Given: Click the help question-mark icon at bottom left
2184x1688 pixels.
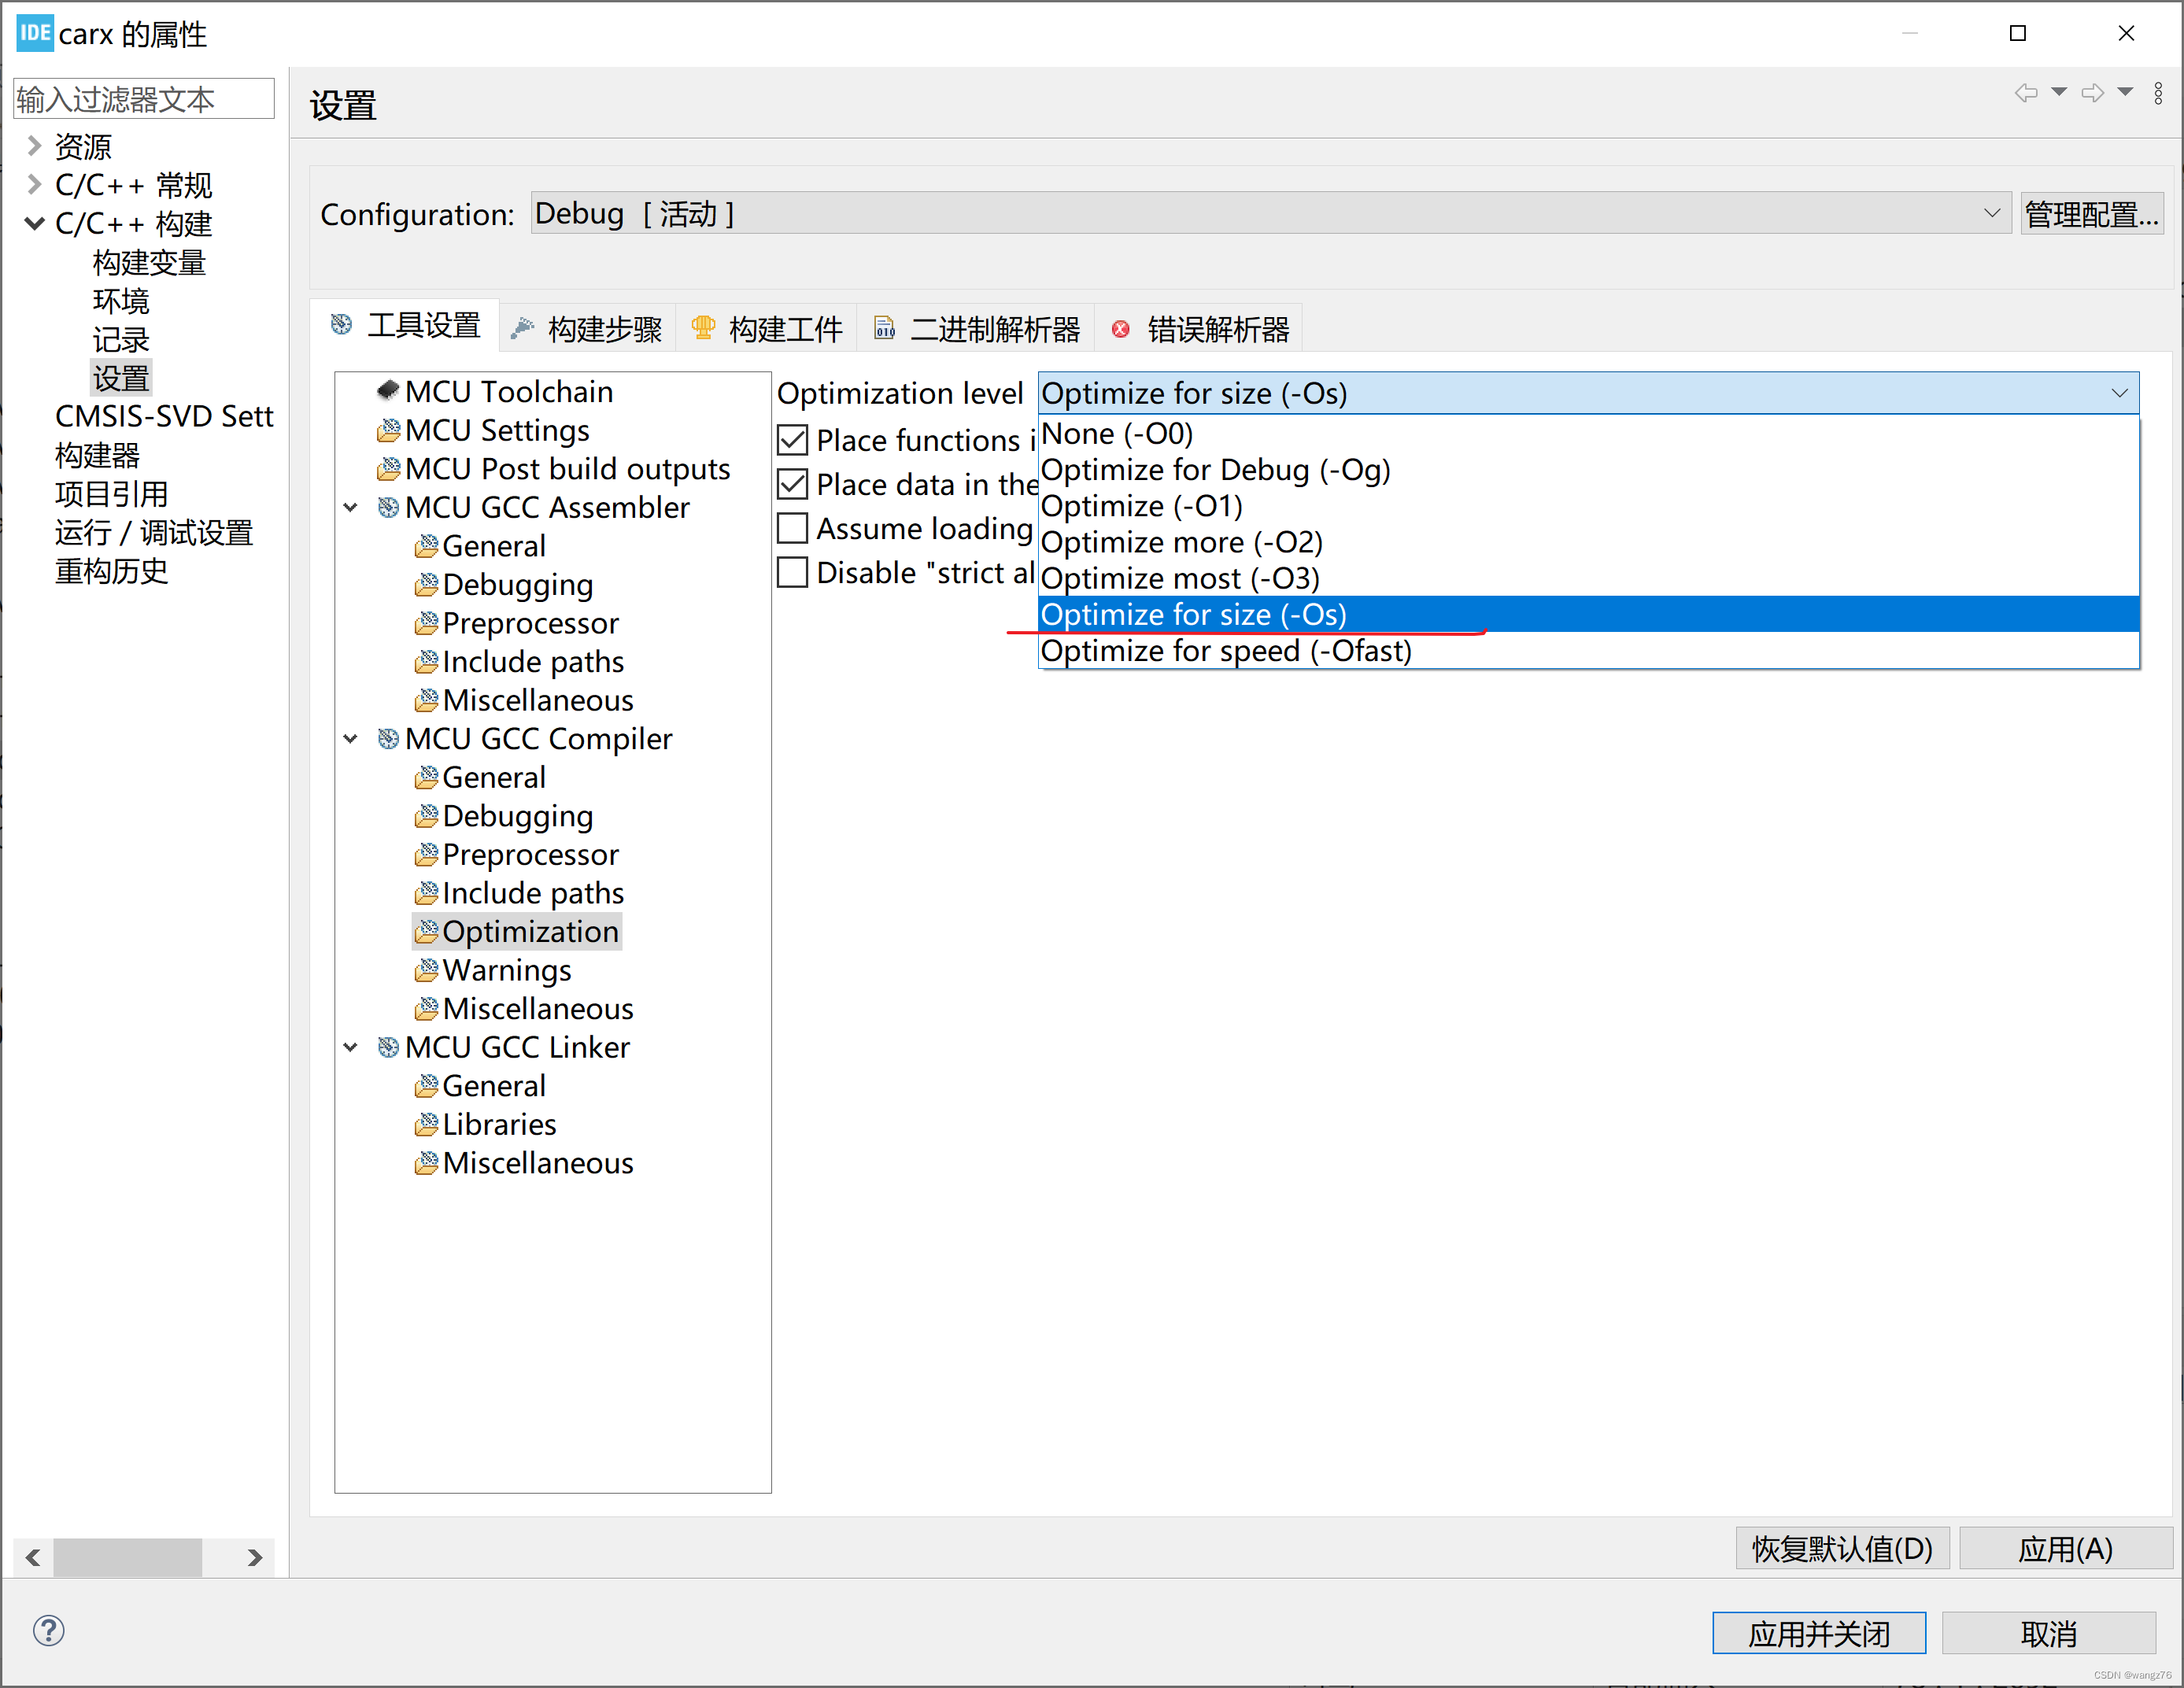Looking at the screenshot, I should click(47, 1630).
